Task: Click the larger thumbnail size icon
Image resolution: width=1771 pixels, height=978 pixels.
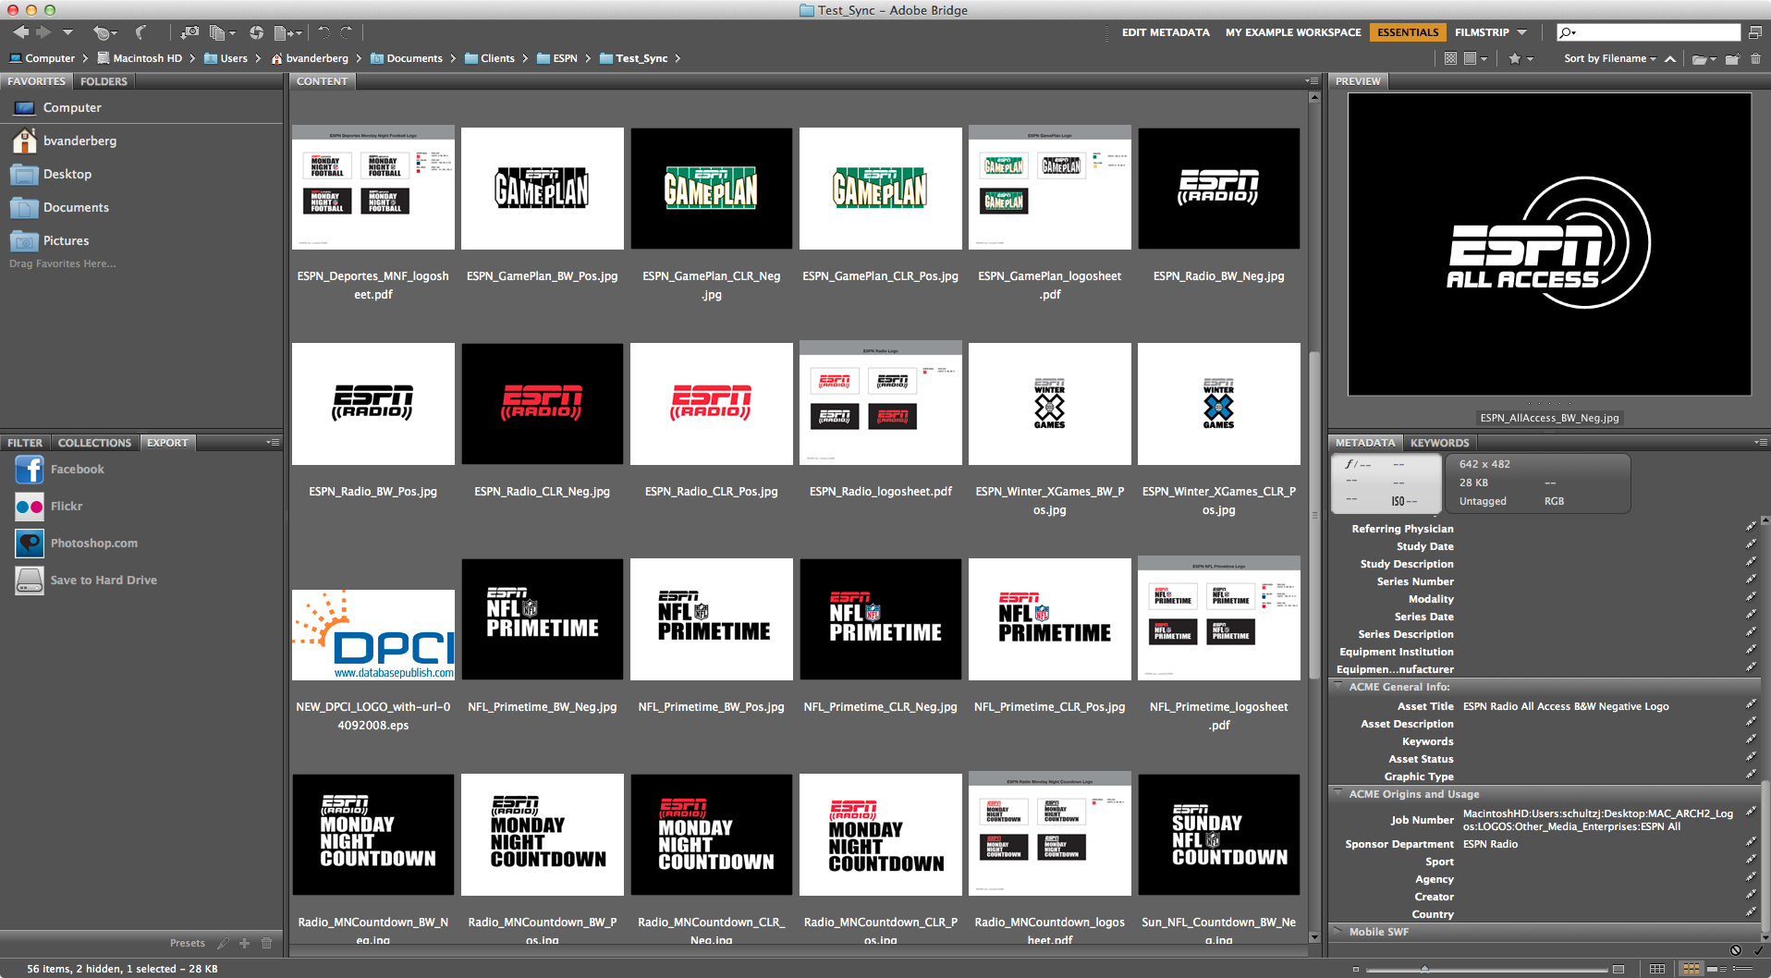Action: click(1618, 969)
